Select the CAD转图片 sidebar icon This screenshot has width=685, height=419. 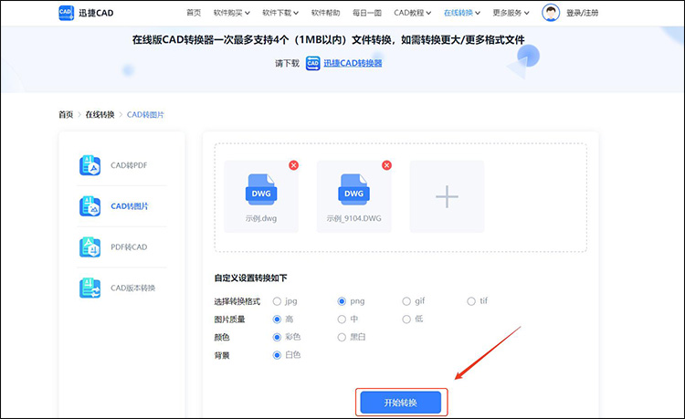tap(90, 206)
